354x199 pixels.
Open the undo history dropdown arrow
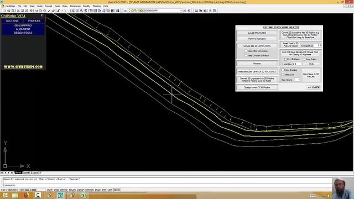[x=62, y=11]
